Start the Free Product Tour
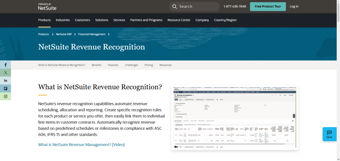This screenshot has height=161, width=340. 268,7
